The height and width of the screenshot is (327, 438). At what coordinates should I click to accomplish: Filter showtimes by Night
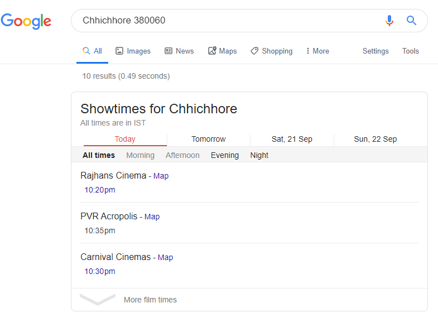point(259,155)
